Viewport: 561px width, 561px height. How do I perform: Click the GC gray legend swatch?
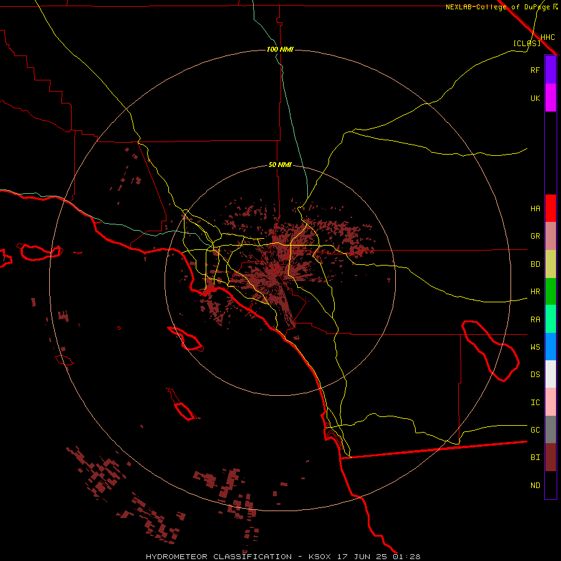coord(550,429)
